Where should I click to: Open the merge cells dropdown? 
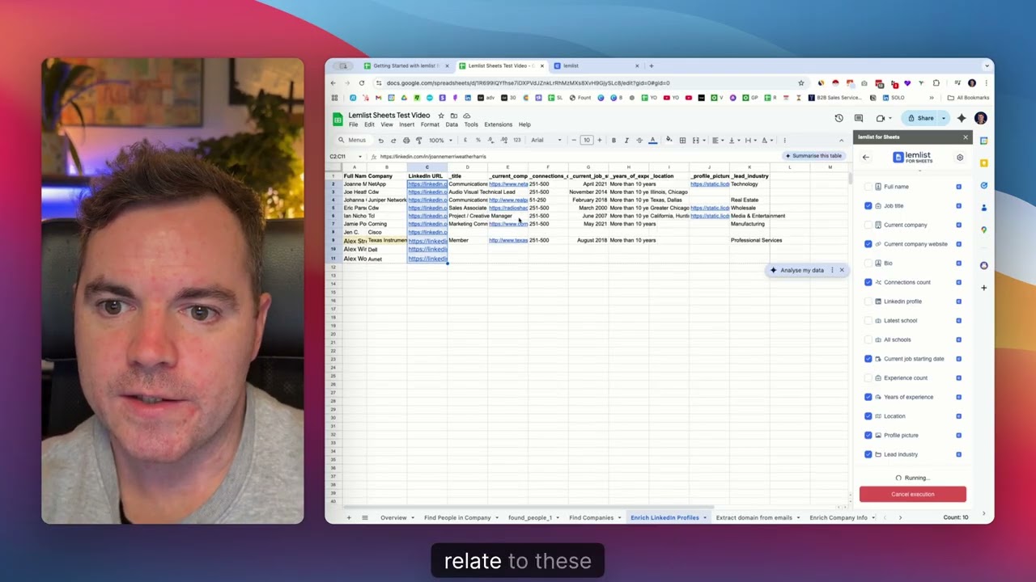point(699,140)
